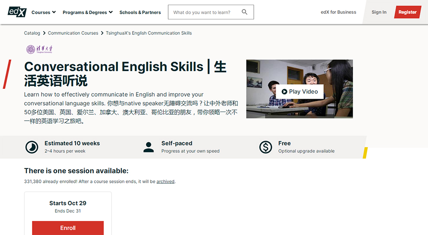The width and height of the screenshot is (428, 235).
Task: Open Communication Courses breadcrumb
Action: (x=73, y=33)
